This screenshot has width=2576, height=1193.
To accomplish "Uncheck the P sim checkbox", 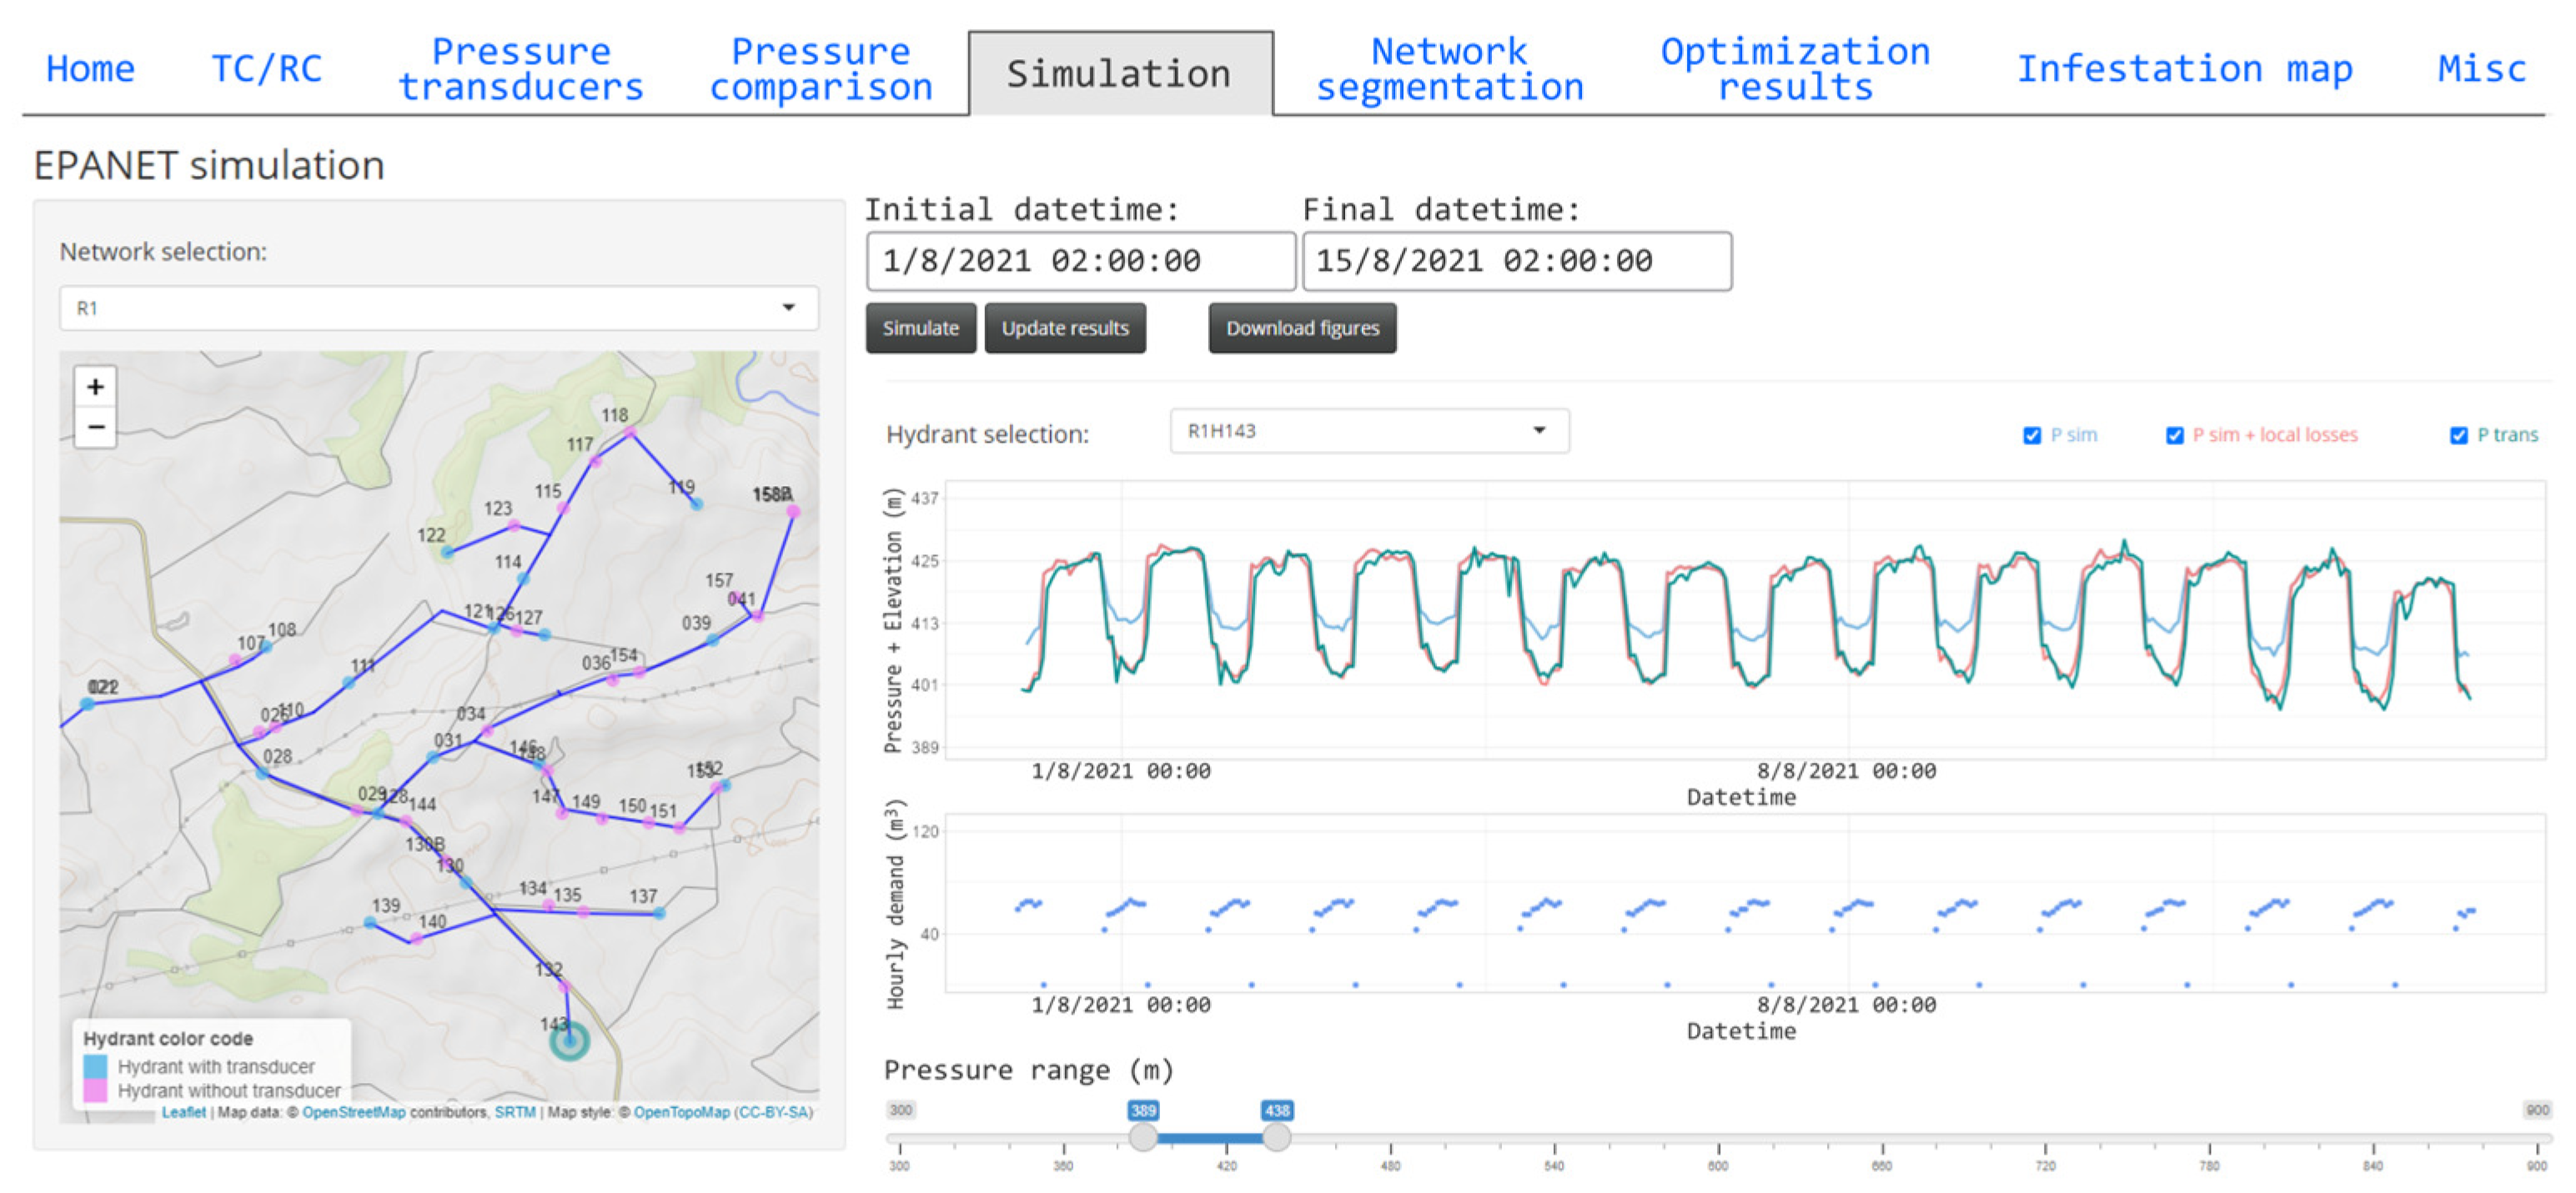I will pos(2031,435).
